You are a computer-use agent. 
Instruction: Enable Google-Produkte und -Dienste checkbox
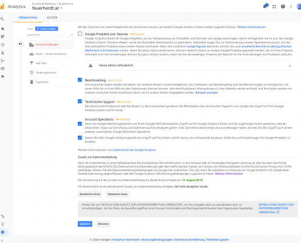click(x=80, y=34)
